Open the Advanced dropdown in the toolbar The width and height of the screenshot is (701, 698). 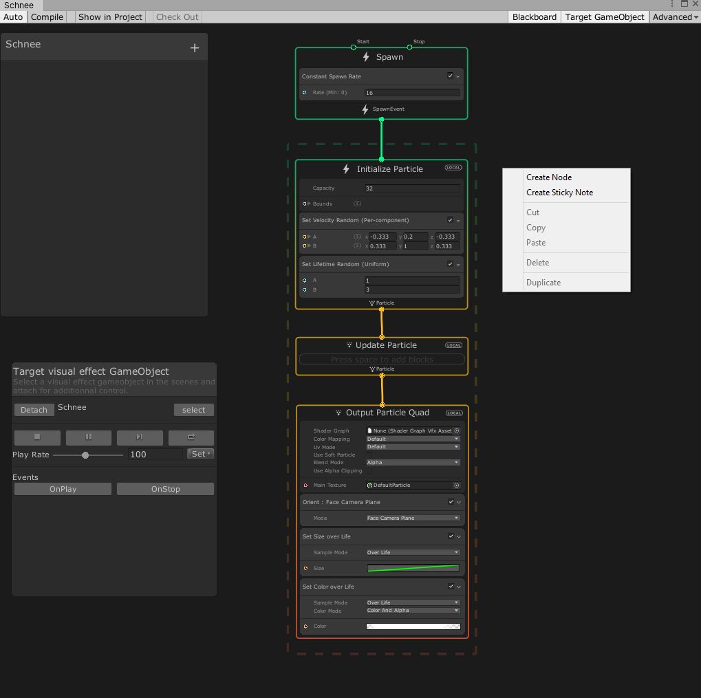pyautogui.click(x=673, y=17)
